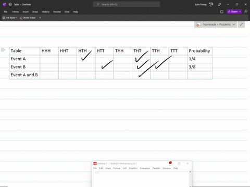Select the Stroke Eraser tool

point(28,18)
